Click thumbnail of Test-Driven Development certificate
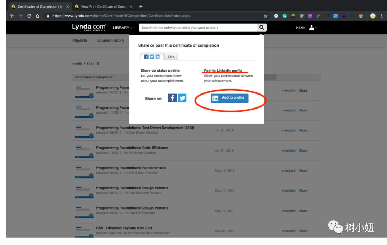Screen dimensions: 387x245 pyautogui.click(x=84, y=131)
